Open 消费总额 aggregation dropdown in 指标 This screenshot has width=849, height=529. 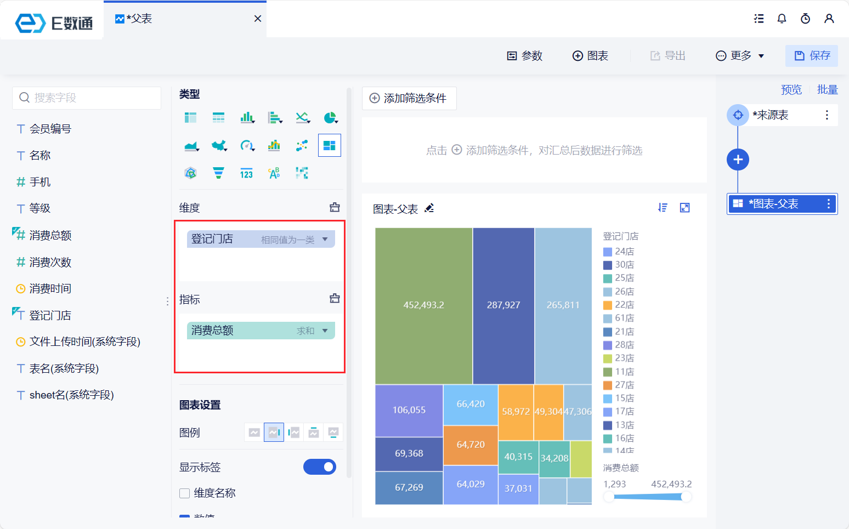(325, 331)
